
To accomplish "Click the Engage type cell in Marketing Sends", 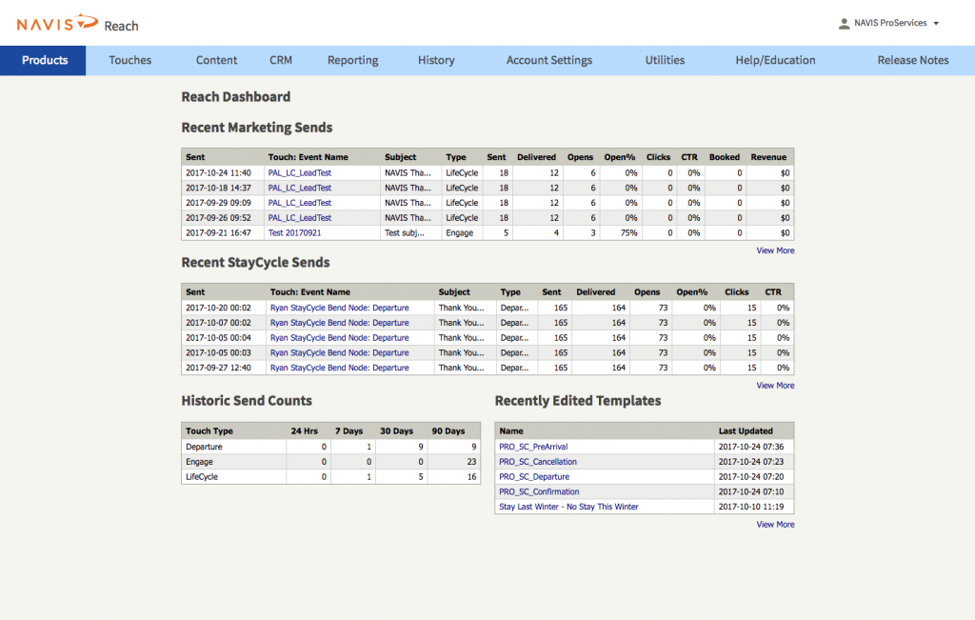I will pos(460,232).
